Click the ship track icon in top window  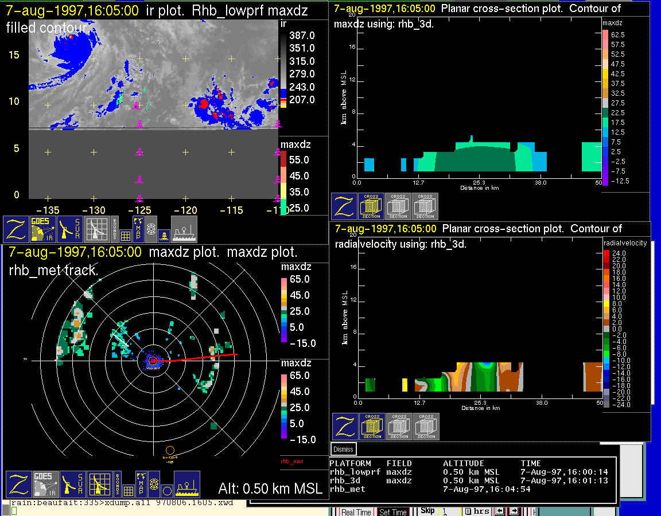tap(184, 229)
